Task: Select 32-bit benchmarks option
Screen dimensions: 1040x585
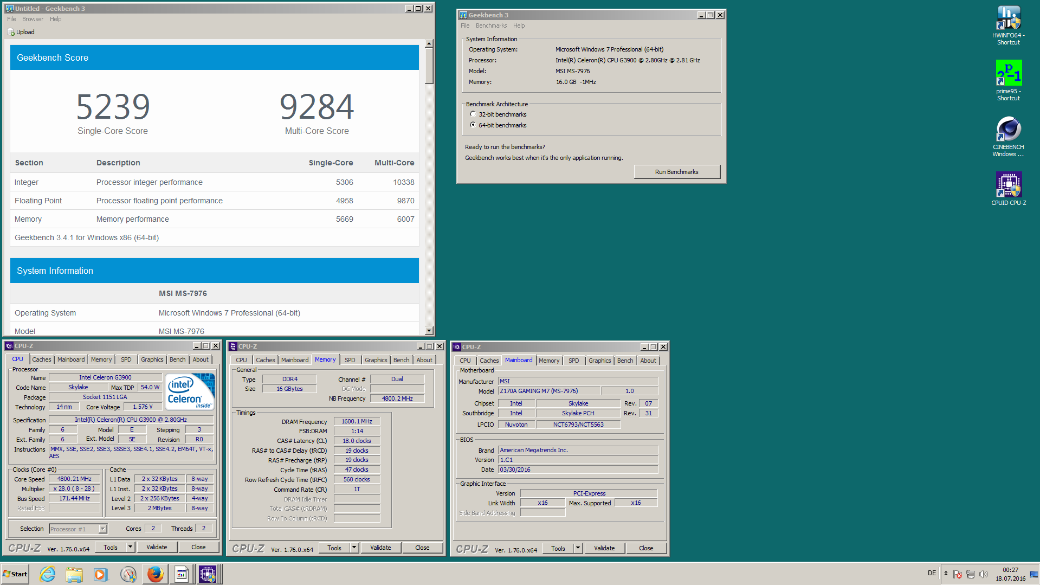Action: pos(498,114)
